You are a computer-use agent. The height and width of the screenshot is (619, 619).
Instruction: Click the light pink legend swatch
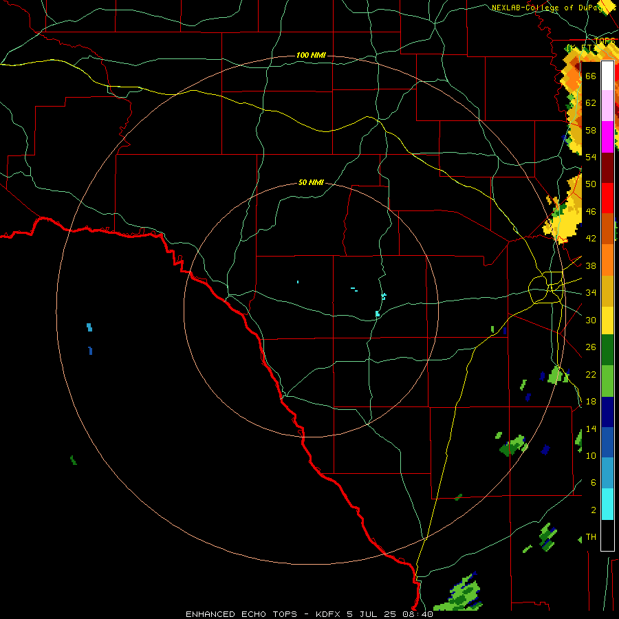click(x=607, y=106)
